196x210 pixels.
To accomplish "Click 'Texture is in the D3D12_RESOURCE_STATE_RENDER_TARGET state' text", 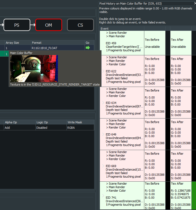I will [x=55, y=84].
